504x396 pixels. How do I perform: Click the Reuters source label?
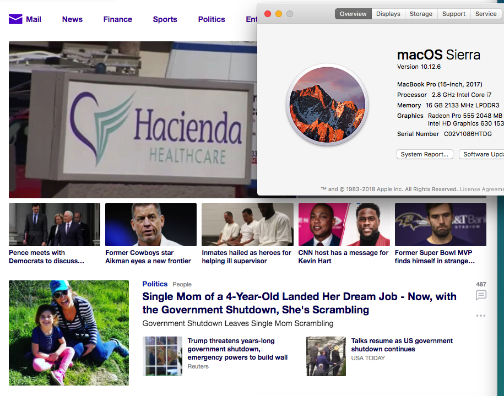pos(198,366)
